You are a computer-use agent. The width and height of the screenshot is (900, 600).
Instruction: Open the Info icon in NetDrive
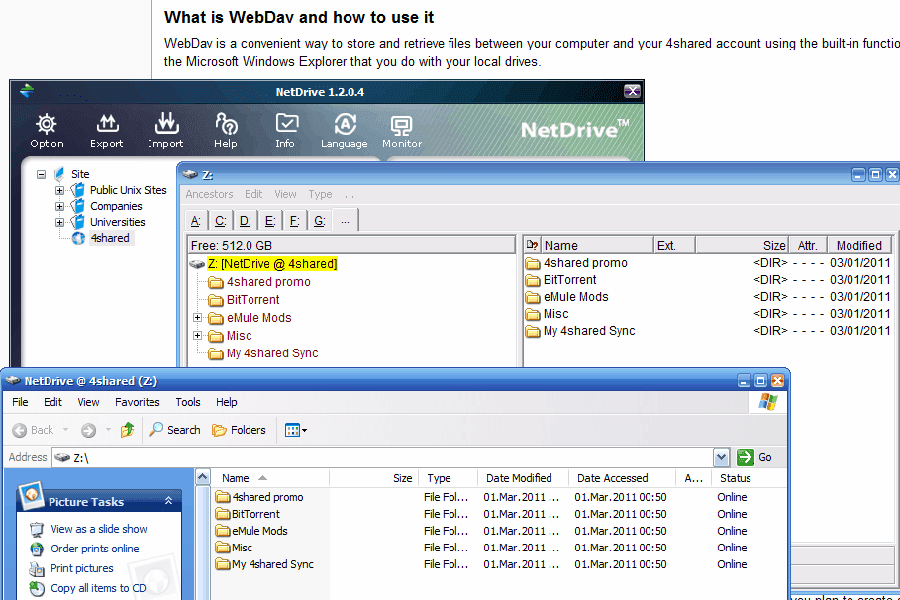tap(286, 124)
